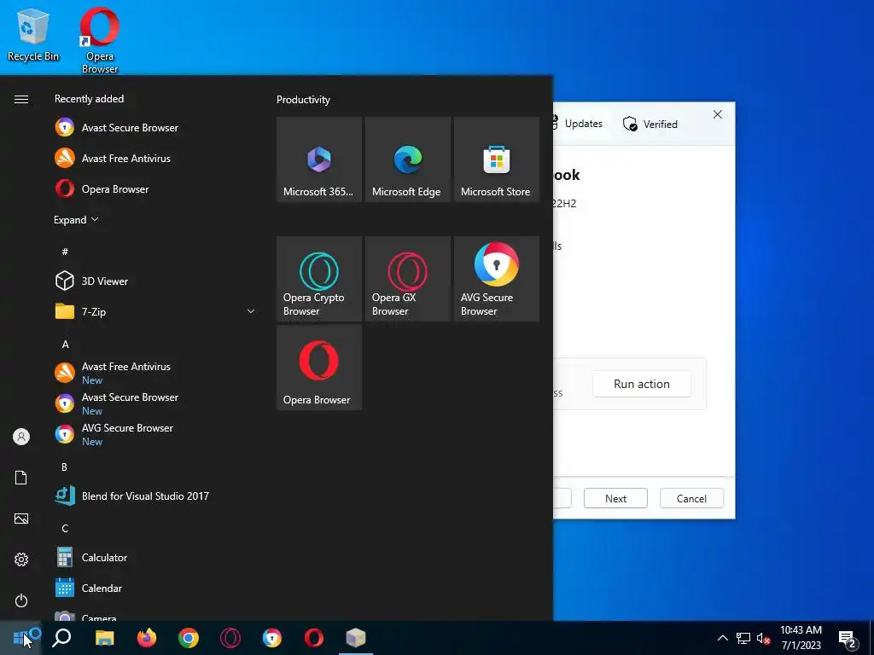Open Calculator from the app list

156,557
